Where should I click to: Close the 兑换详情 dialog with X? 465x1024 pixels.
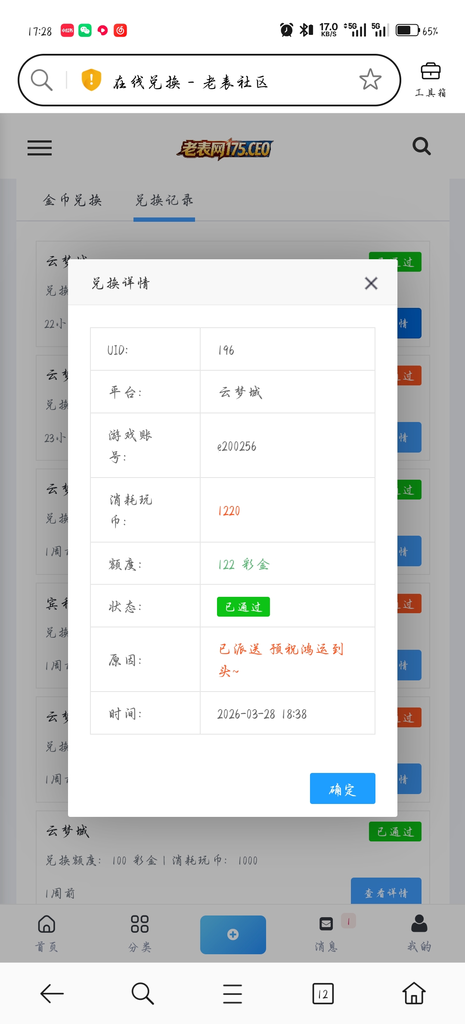[371, 283]
